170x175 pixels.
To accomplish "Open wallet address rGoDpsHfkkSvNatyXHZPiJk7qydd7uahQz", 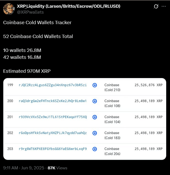I will coord(53,133).
